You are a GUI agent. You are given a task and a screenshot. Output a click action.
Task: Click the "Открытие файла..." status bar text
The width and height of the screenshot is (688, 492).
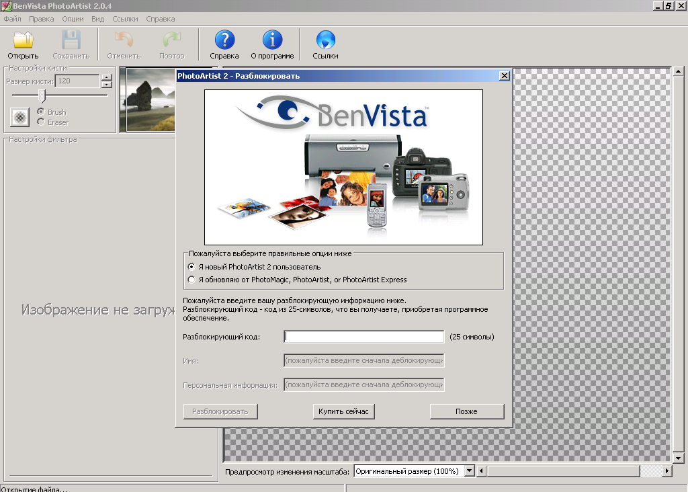coord(34,489)
